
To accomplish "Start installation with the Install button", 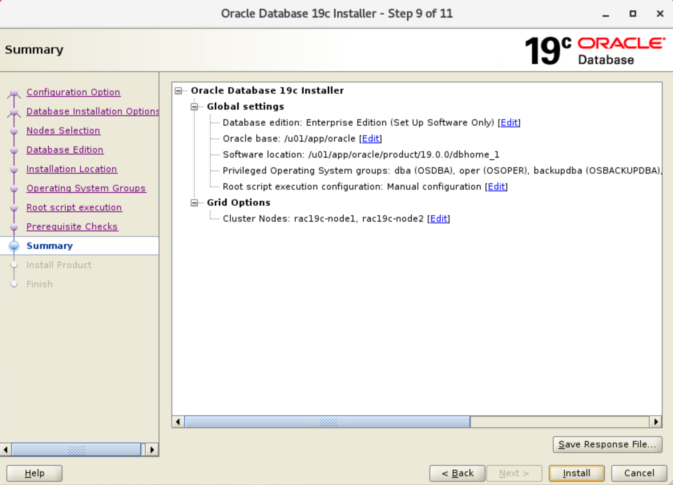I will pyautogui.click(x=576, y=473).
